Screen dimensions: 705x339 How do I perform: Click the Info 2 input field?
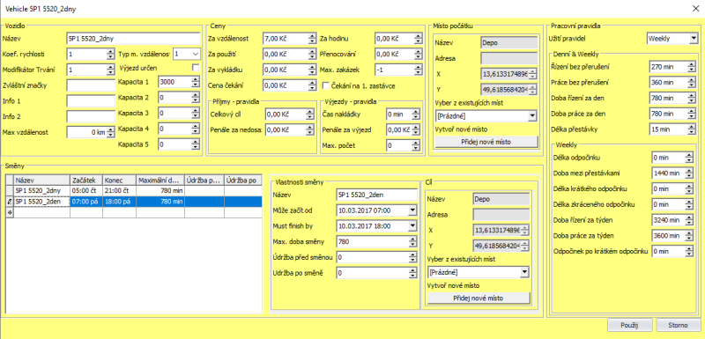(x=91, y=116)
